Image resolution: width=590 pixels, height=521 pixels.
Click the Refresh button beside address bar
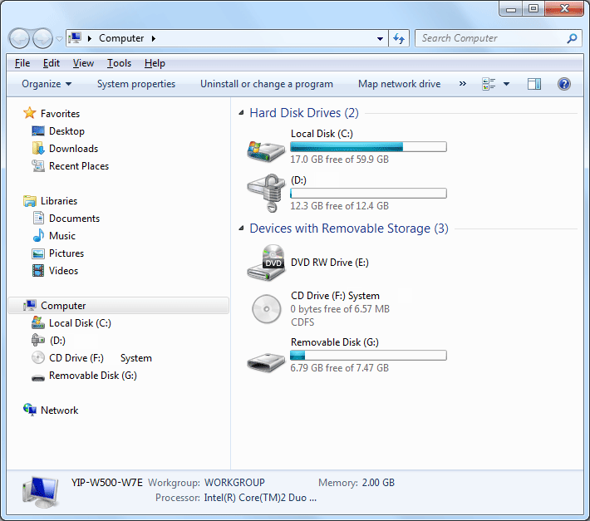pos(399,38)
